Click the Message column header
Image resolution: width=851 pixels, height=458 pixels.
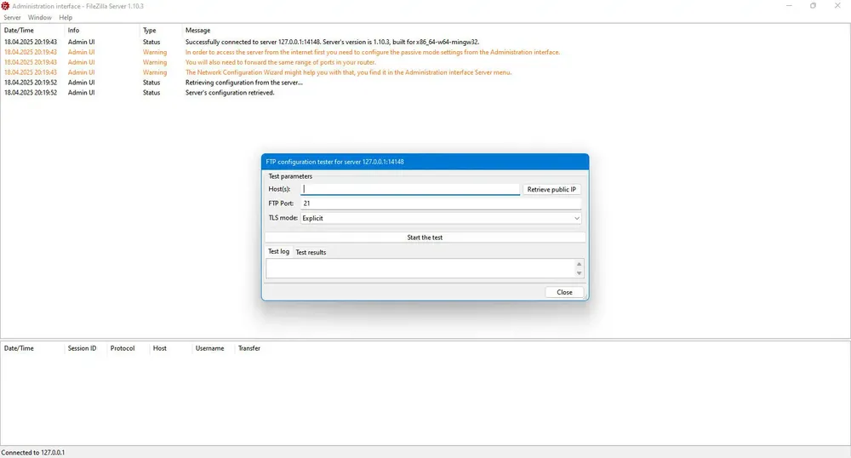pyautogui.click(x=197, y=31)
